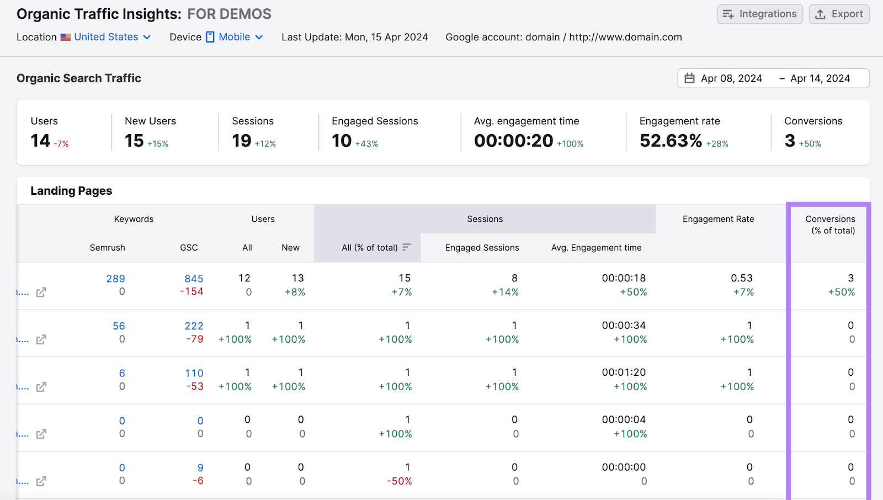Click the sort icon next to All (% of total)
883x500 pixels.
coord(407,247)
